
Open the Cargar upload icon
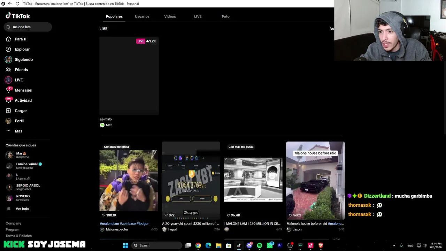9,111
